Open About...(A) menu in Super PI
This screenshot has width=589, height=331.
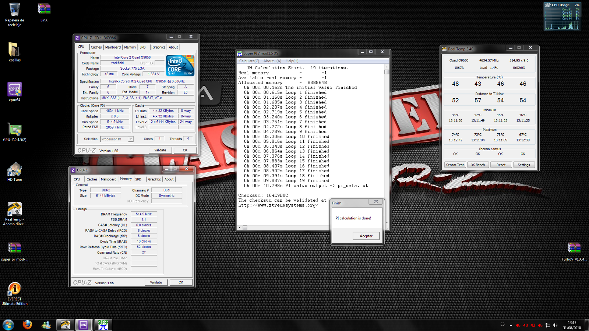pos(272,61)
